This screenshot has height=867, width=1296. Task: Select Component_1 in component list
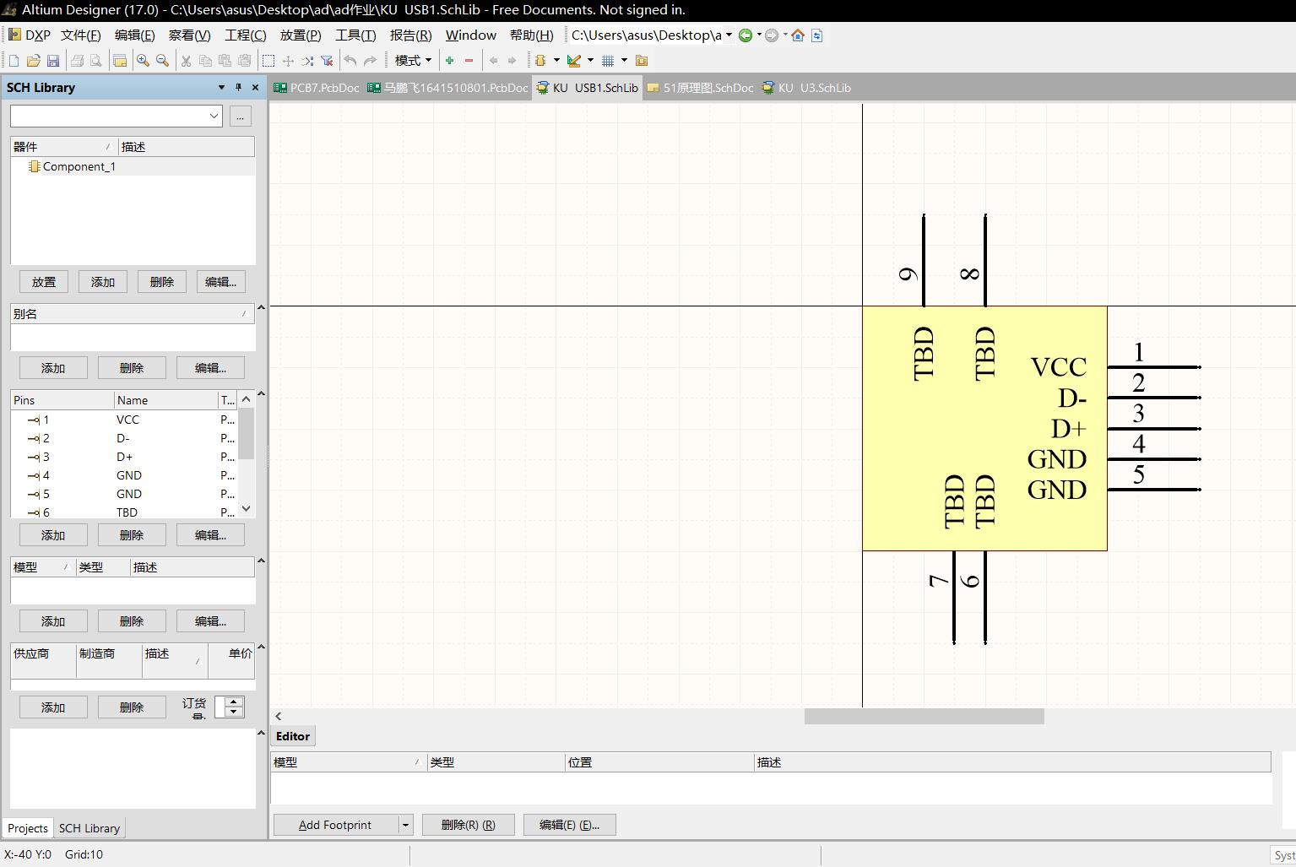point(133,166)
